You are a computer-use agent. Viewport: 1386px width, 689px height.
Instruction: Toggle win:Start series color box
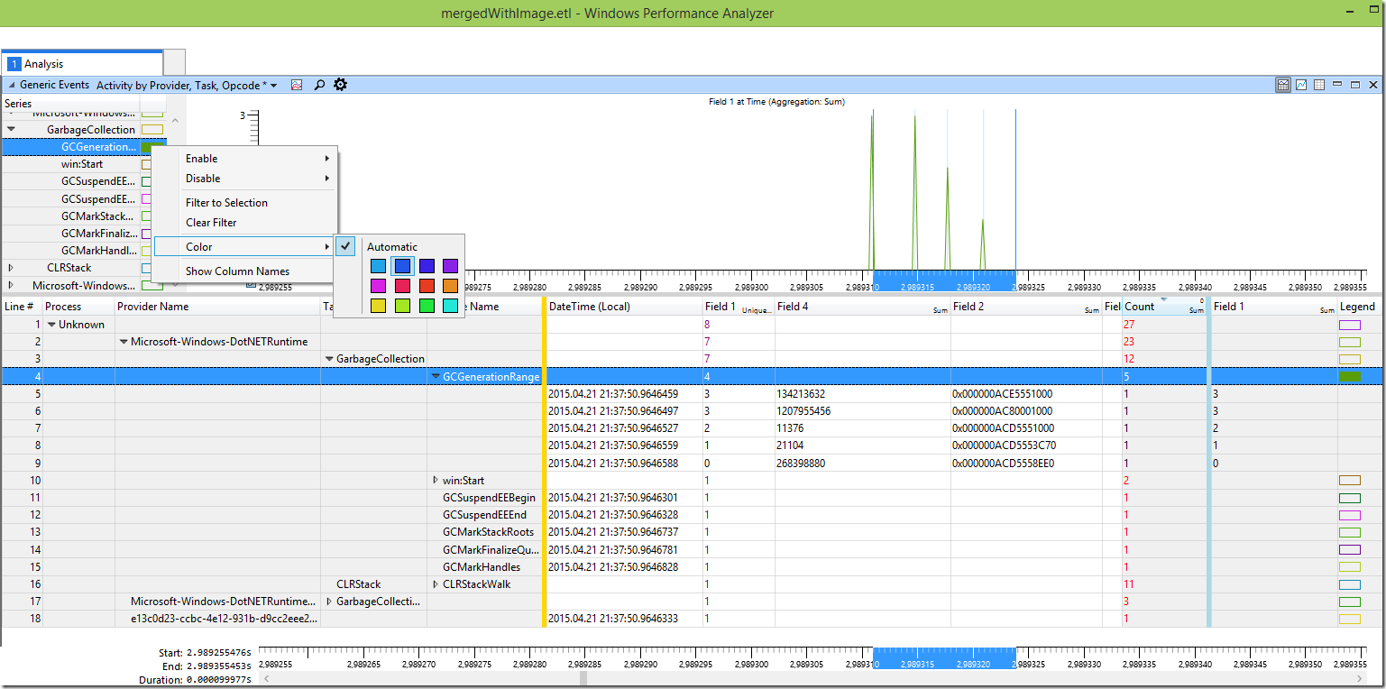point(146,164)
